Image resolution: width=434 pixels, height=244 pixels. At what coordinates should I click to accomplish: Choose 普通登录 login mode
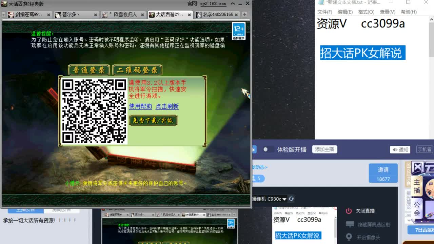pyautogui.click(x=89, y=70)
